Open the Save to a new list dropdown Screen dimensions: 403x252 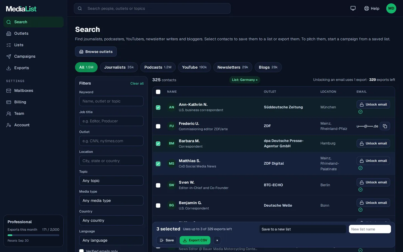[x=303, y=229]
